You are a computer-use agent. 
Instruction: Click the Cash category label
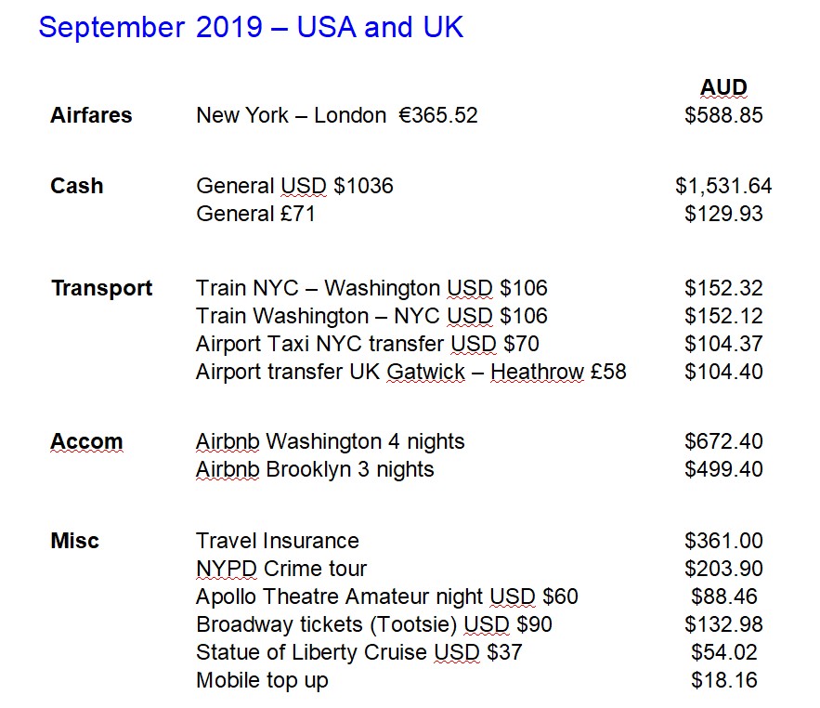point(76,186)
